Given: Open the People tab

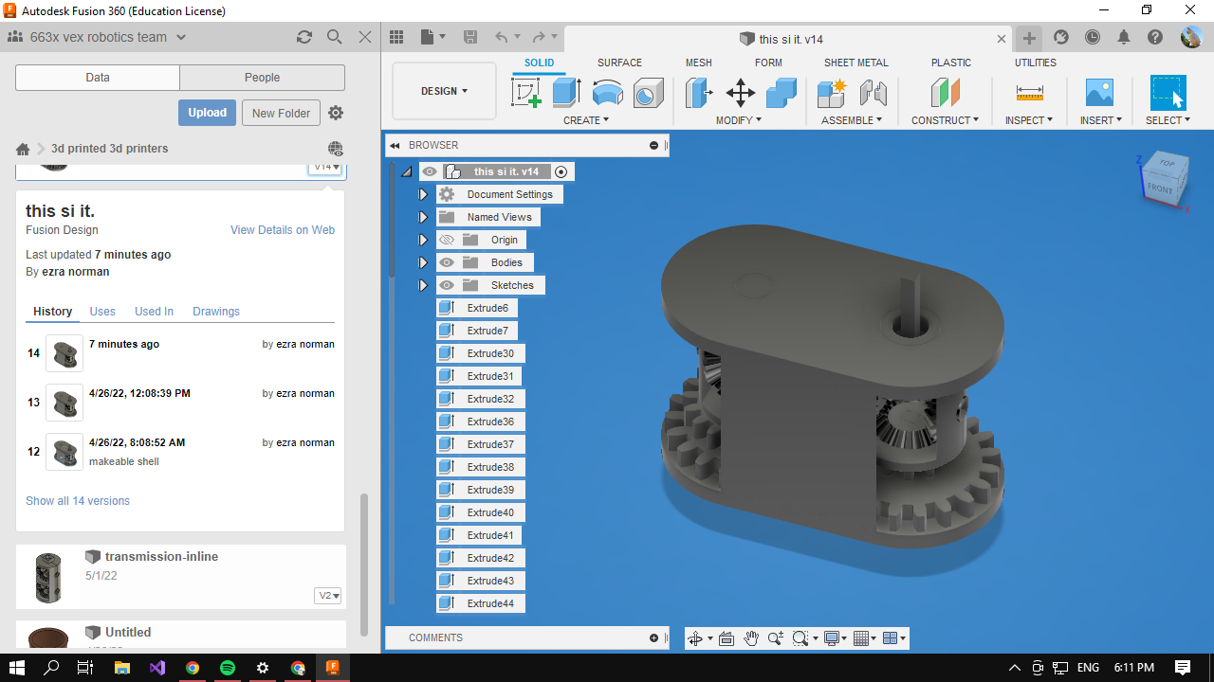Looking at the screenshot, I should (262, 78).
